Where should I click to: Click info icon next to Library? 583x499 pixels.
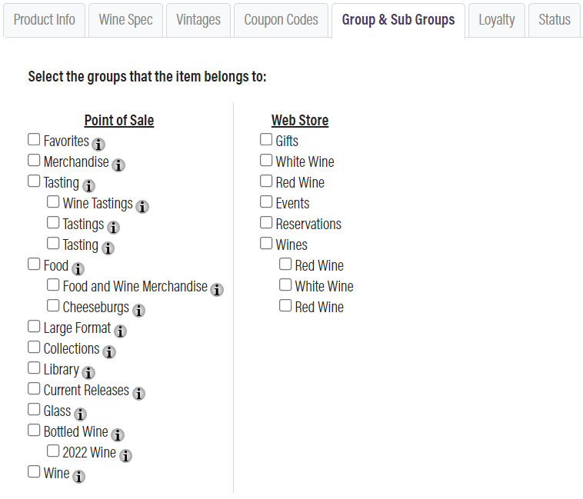[x=88, y=372]
